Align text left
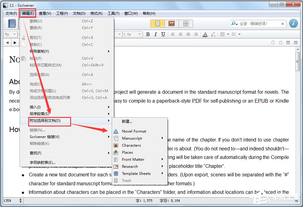The height and width of the screenshot is (207, 303). 173,34
